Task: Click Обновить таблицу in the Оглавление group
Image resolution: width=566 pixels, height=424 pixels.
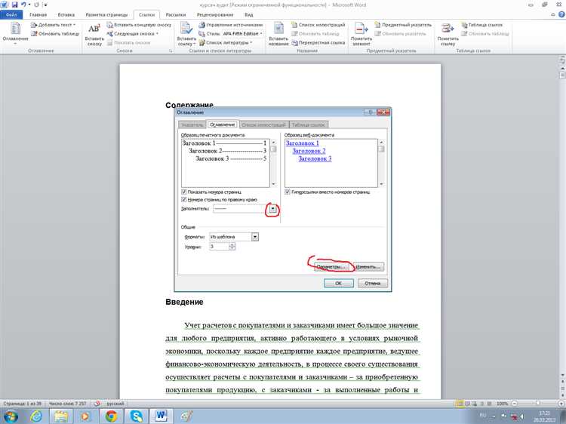Action: coord(55,33)
